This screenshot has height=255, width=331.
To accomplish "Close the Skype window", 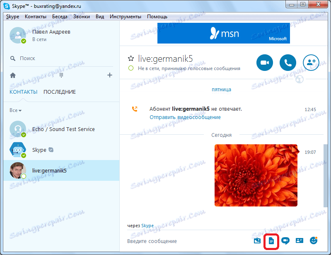I will [318, 5].
